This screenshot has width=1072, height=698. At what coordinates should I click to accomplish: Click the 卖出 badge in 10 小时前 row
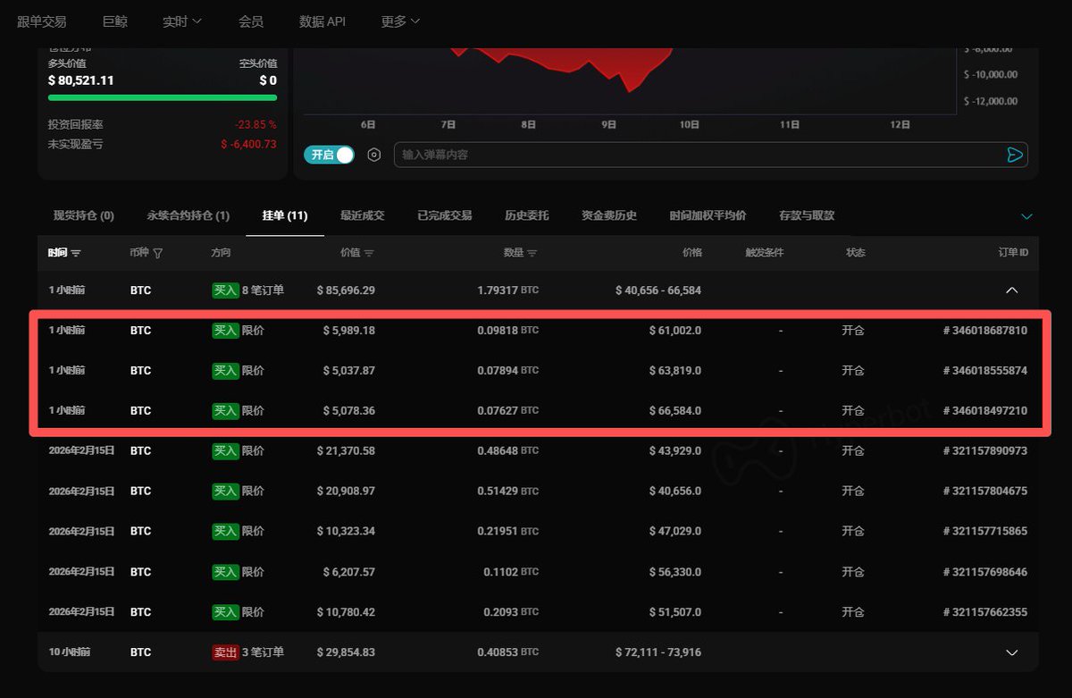(225, 652)
